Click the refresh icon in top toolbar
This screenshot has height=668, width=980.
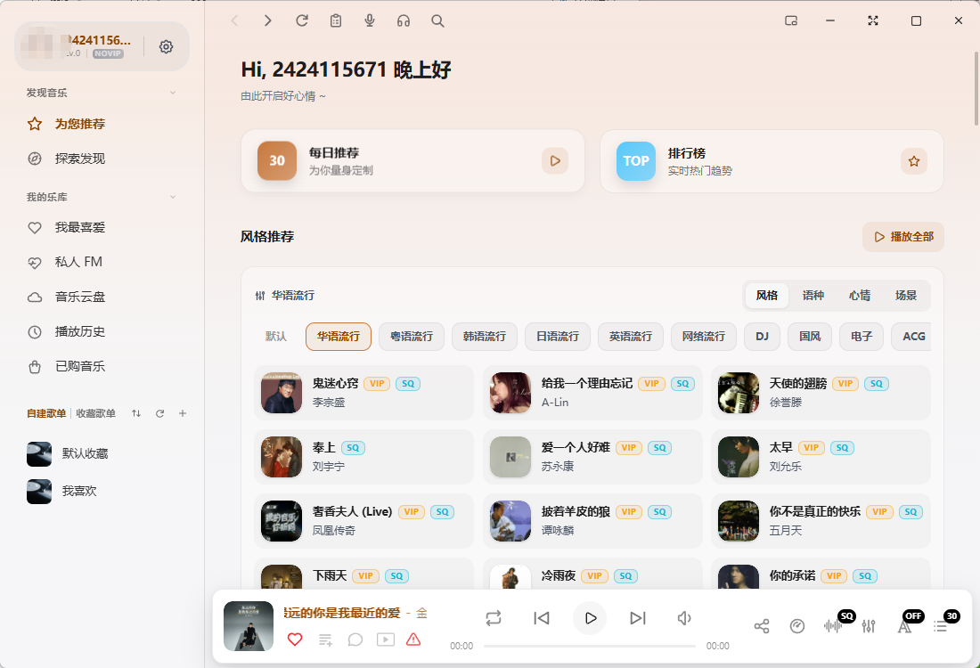tap(302, 20)
